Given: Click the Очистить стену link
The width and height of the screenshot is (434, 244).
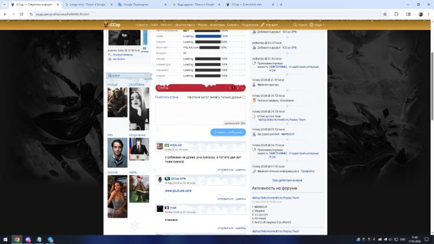Looking at the screenshot, I should (x=167, y=97).
